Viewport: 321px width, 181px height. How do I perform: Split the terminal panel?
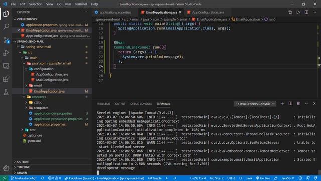tap(290, 104)
